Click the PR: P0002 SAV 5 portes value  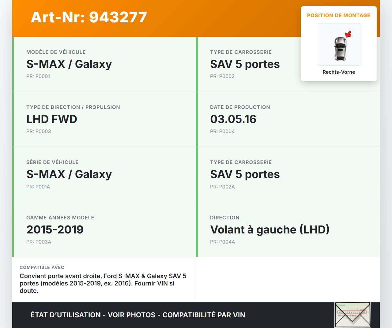(x=245, y=64)
